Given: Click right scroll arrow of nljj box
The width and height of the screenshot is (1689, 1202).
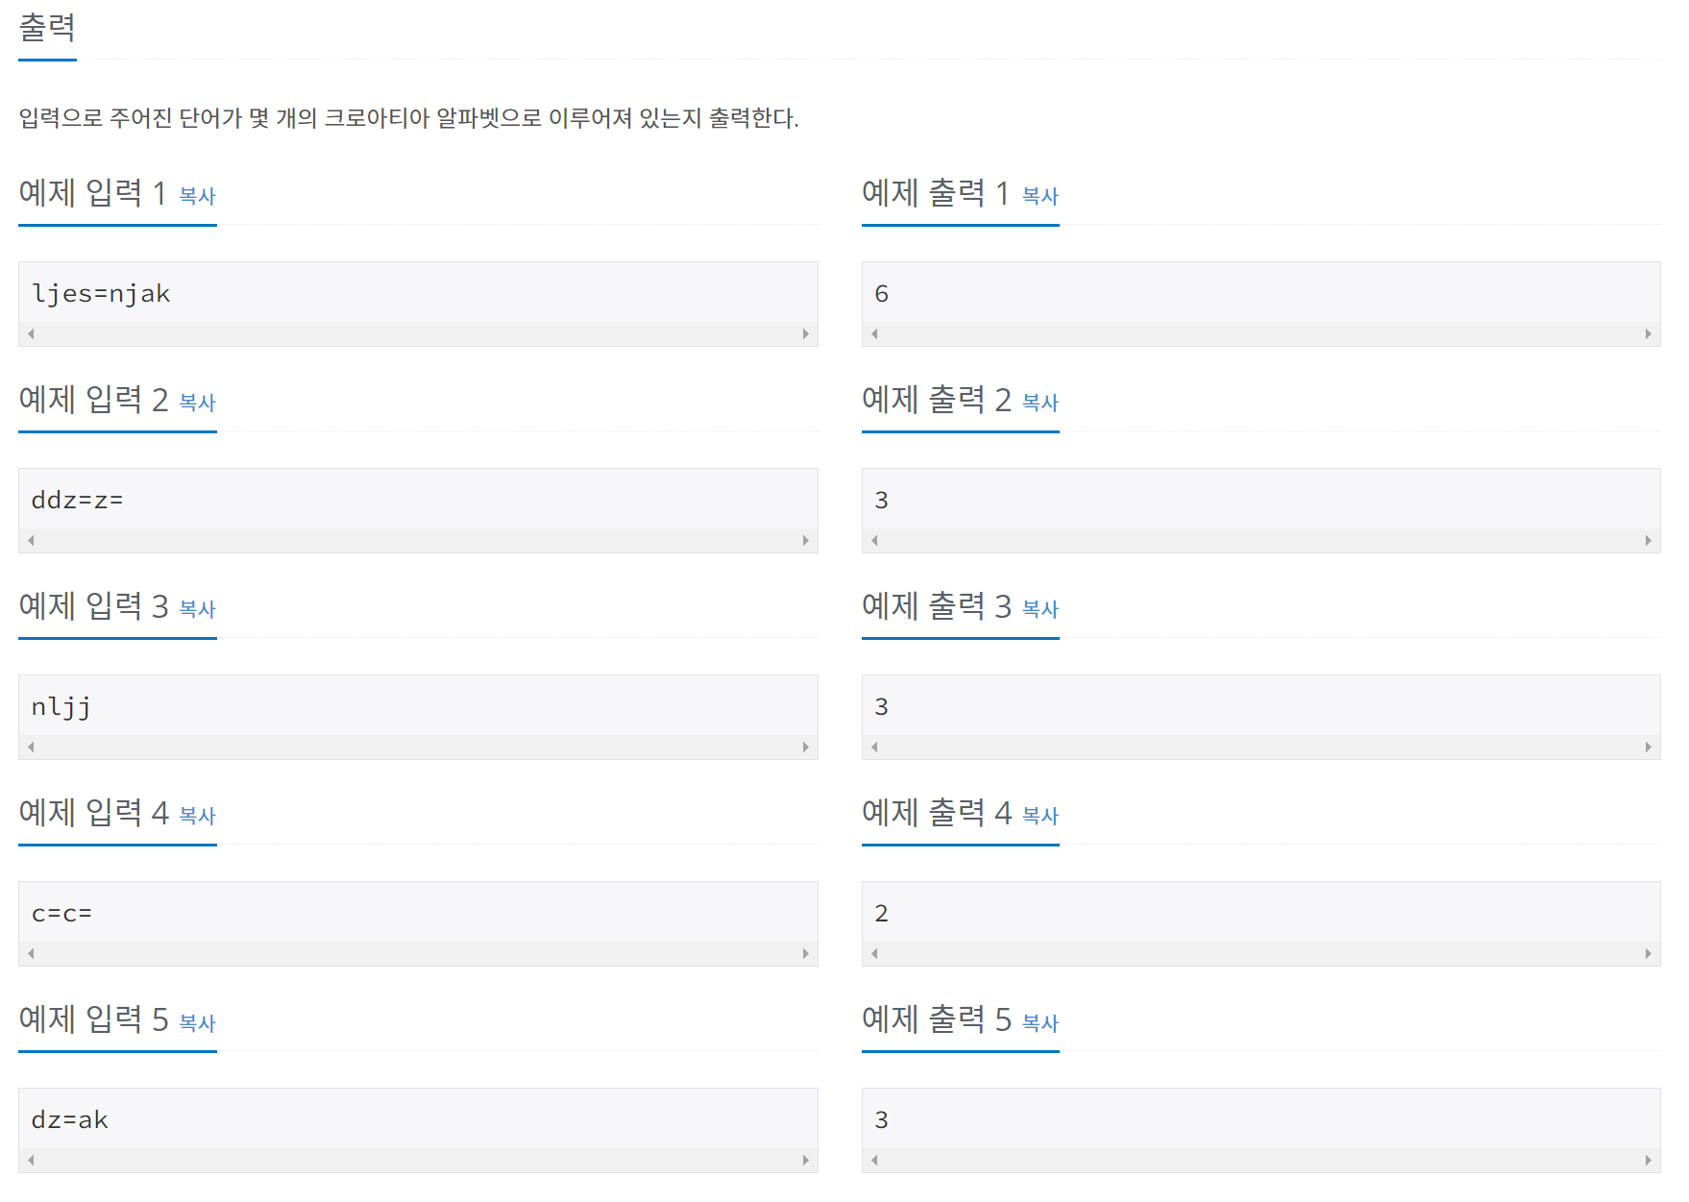Looking at the screenshot, I should pyautogui.click(x=805, y=748).
